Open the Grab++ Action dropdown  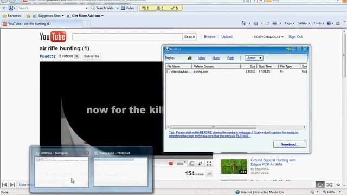[x=254, y=58]
